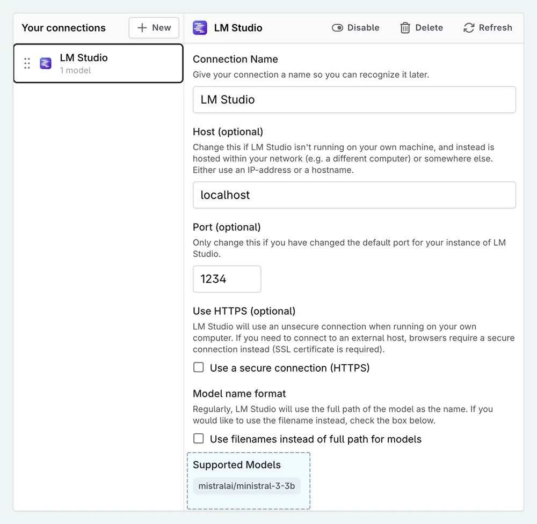Screen dimensions: 537x524
Task: Click the 'Your connections' heading
Action: tap(64, 28)
